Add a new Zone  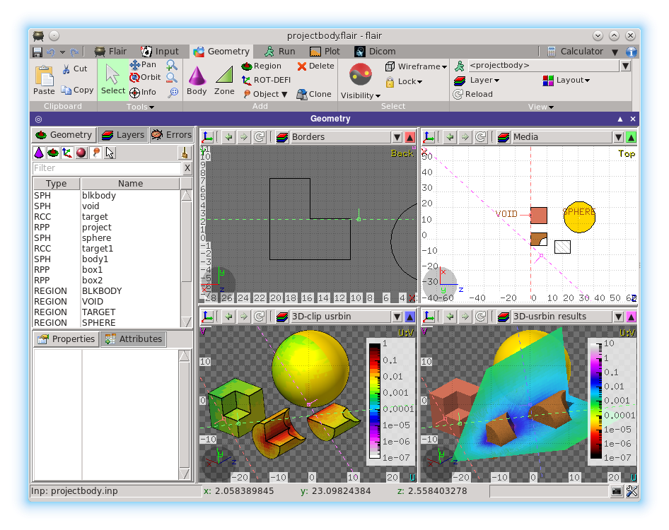click(224, 78)
